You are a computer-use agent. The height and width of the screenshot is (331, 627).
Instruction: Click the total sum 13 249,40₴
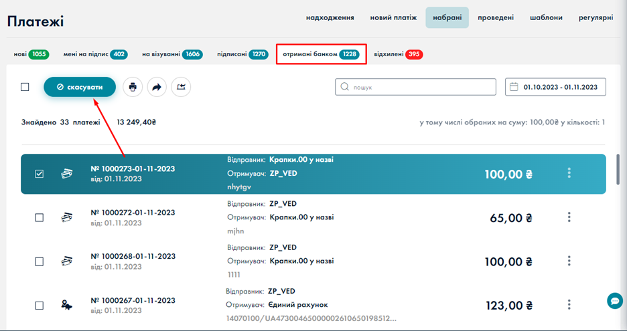pyautogui.click(x=137, y=122)
